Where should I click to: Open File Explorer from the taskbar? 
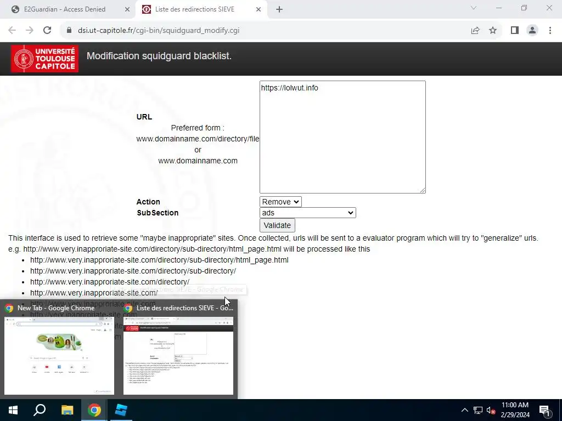click(67, 410)
